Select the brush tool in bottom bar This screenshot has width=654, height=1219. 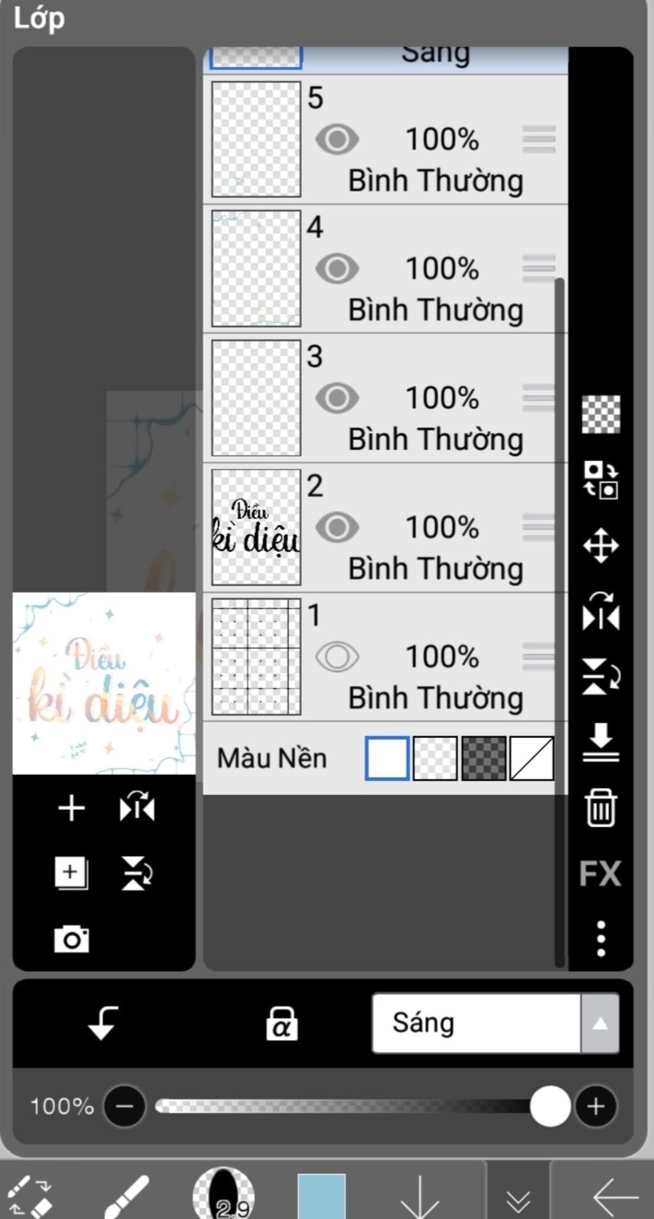coord(126,1196)
